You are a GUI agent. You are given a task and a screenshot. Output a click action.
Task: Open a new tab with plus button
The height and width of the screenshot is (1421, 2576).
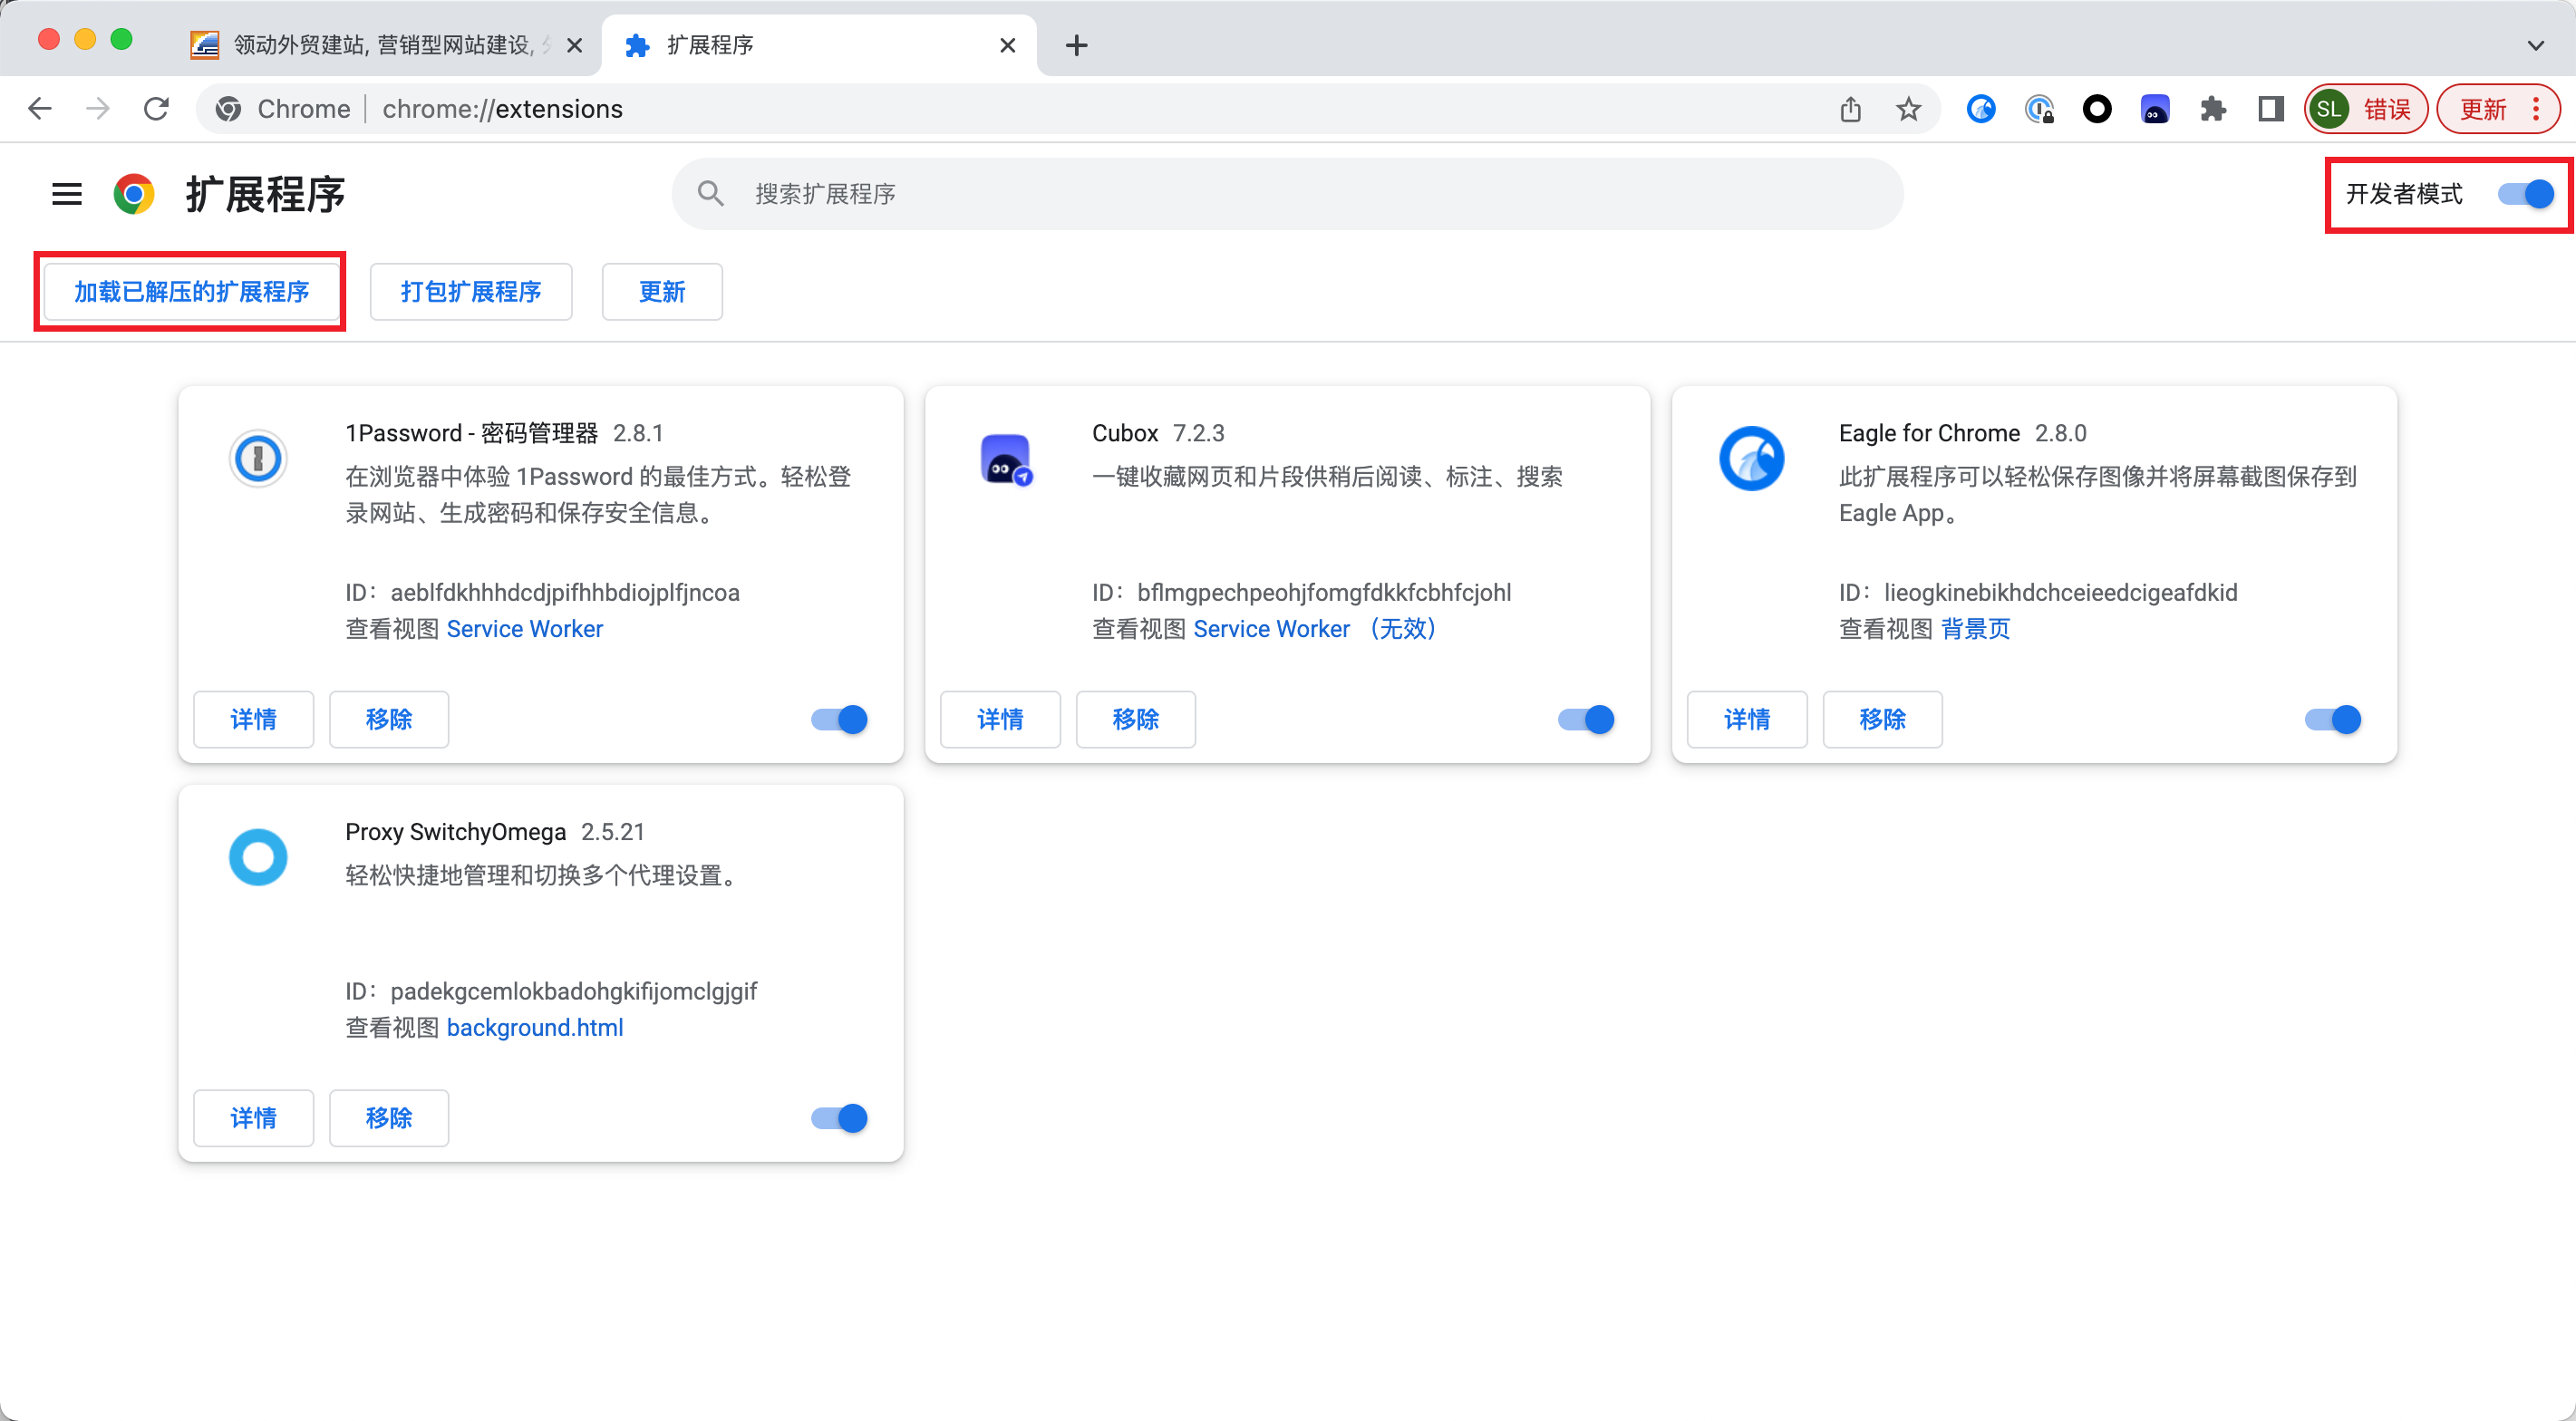click(x=1076, y=45)
